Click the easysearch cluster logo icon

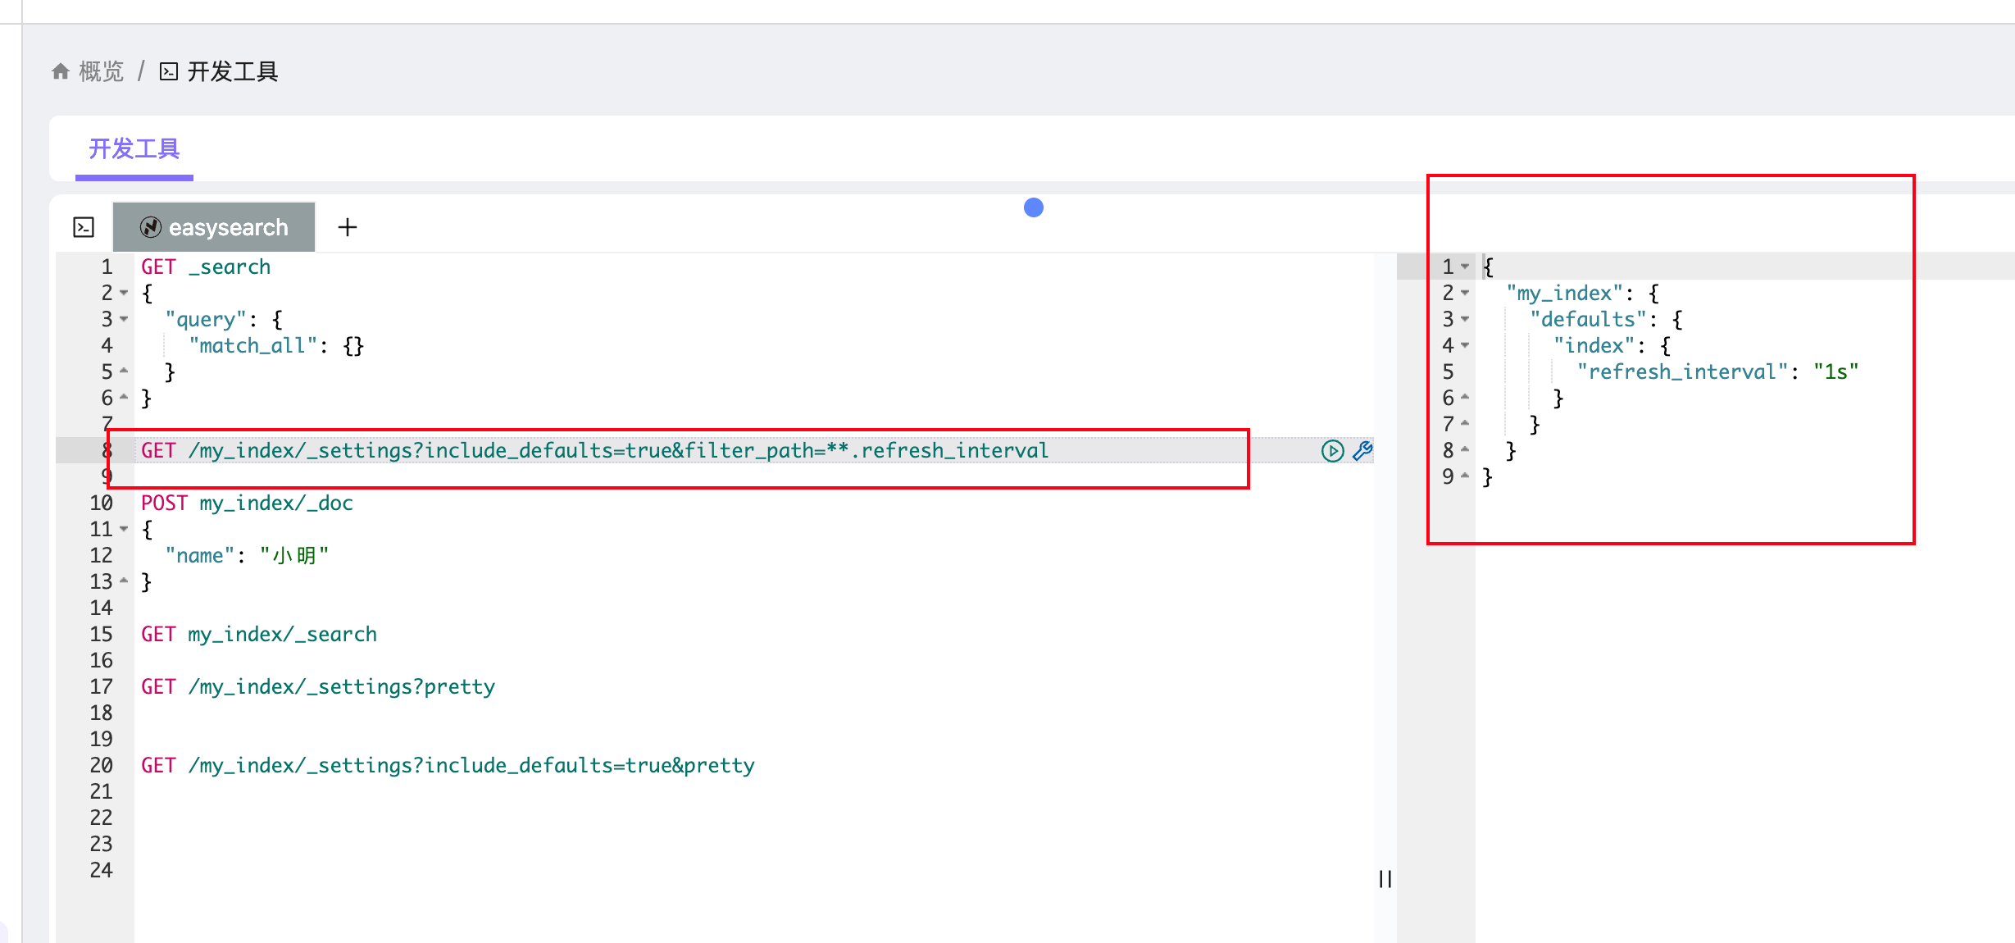click(x=150, y=227)
